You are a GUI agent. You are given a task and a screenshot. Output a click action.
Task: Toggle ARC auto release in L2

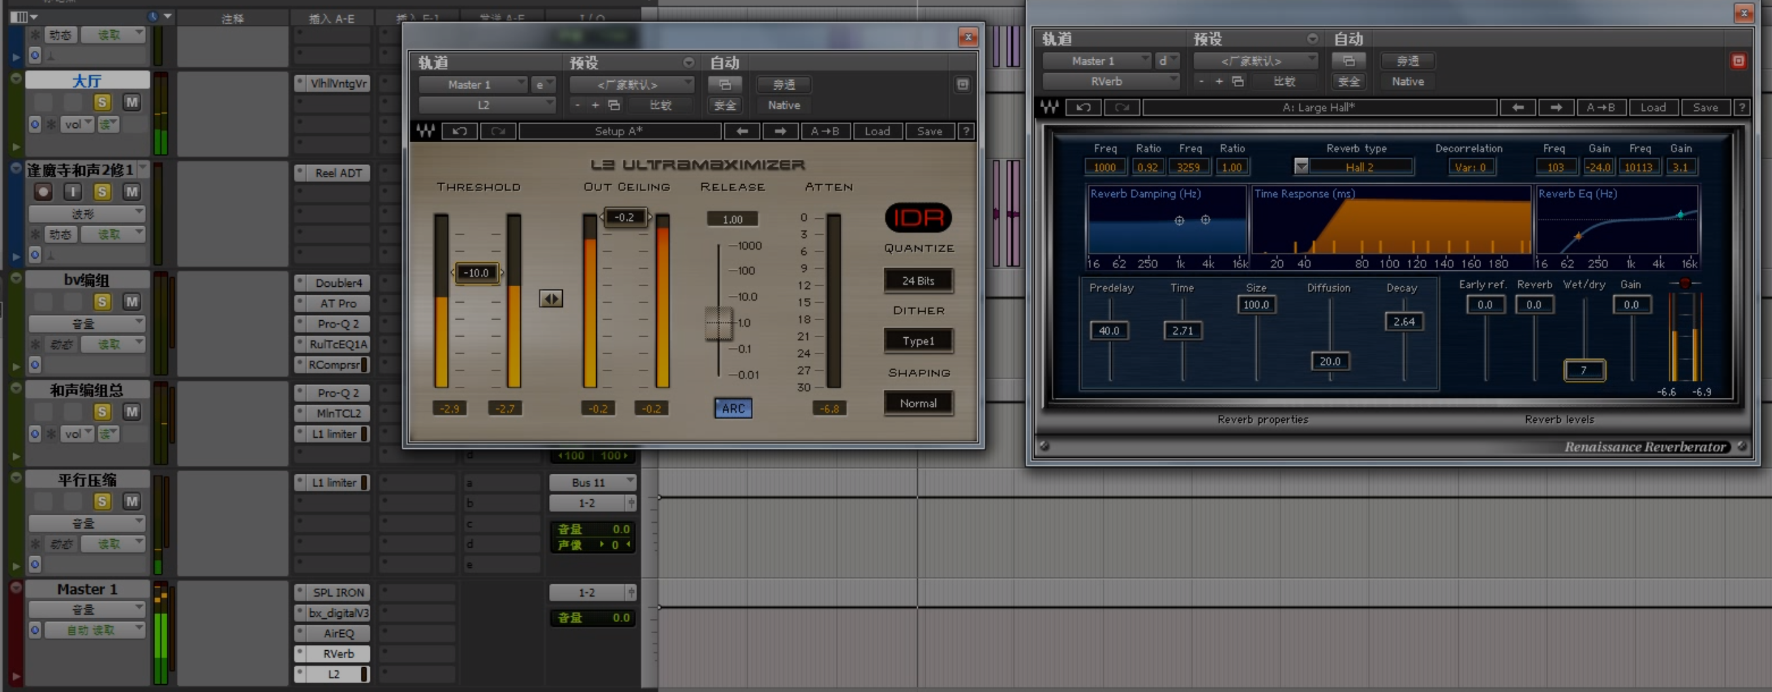point(733,408)
